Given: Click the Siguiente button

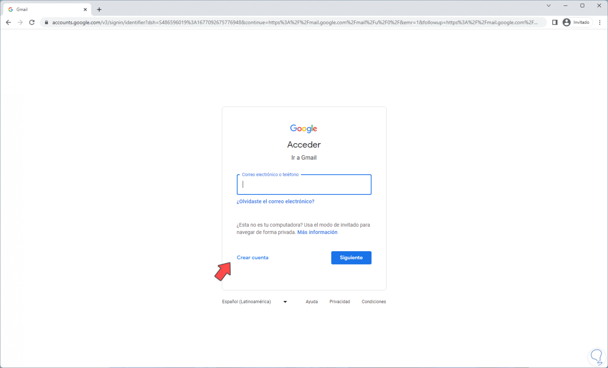Looking at the screenshot, I should pyautogui.click(x=351, y=257).
